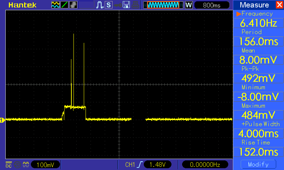The image size is (284, 170).
Task: Click the Modify button
Action: tap(258, 164)
